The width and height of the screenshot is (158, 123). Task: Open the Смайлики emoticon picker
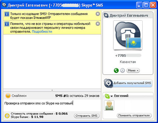pyautogui.click(x=16, y=96)
